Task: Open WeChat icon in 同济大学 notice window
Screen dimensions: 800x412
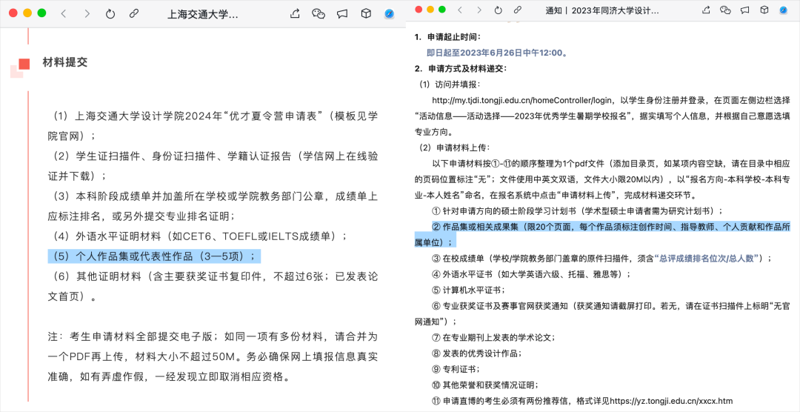Action: (x=725, y=10)
